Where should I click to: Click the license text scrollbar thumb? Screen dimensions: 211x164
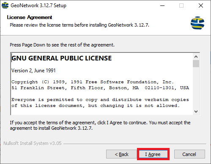tap(196, 64)
